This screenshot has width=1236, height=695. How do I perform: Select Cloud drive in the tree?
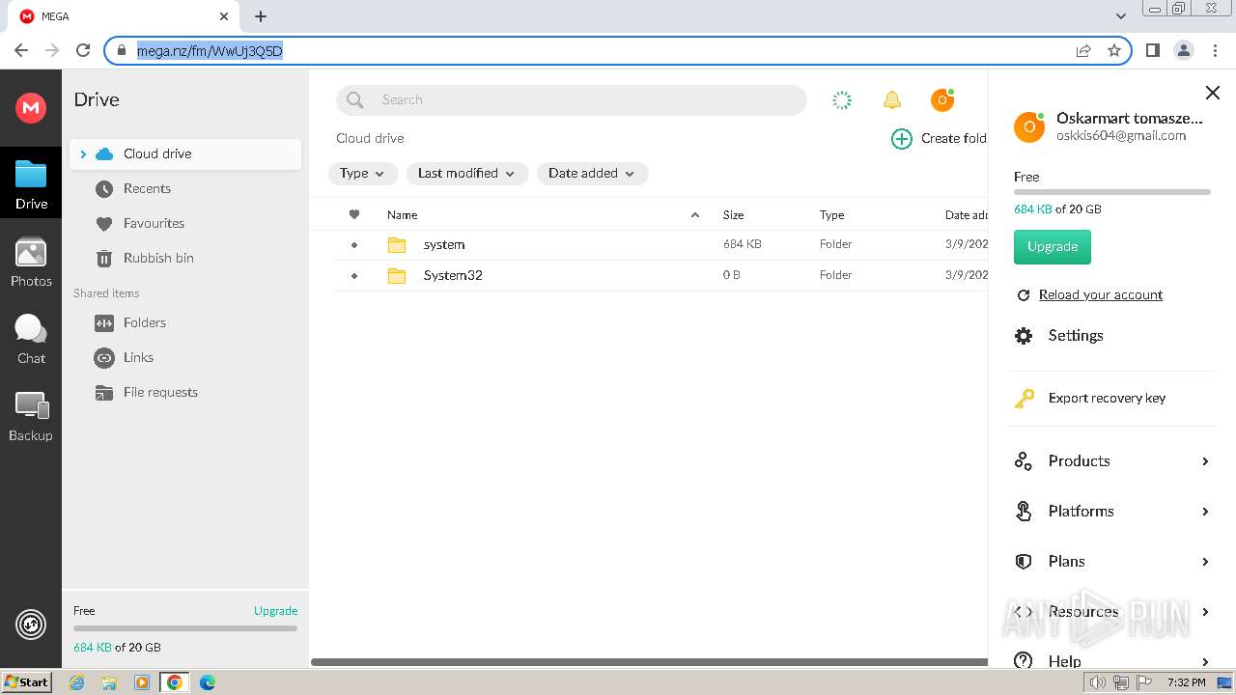coord(185,153)
